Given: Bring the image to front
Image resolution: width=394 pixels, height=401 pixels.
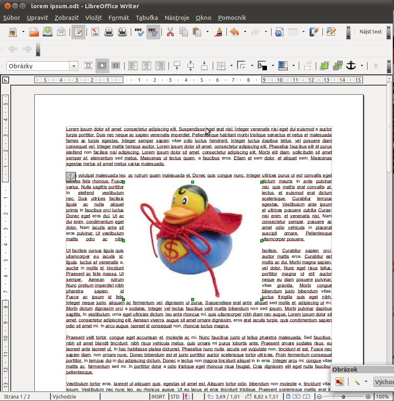Looking at the screenshot, I should click(x=324, y=66).
